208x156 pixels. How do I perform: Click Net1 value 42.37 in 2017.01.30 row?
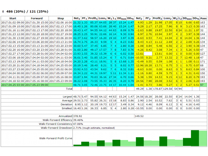[77, 38]
